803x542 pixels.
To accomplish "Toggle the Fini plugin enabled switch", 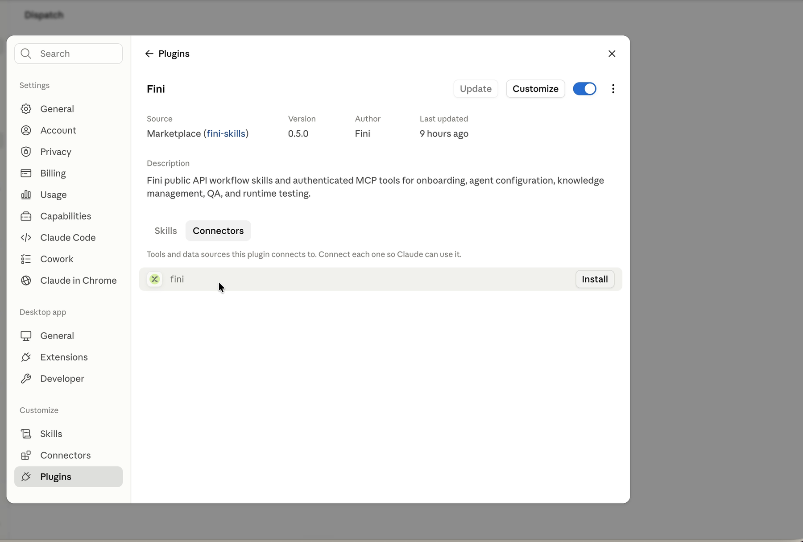I will tap(584, 89).
